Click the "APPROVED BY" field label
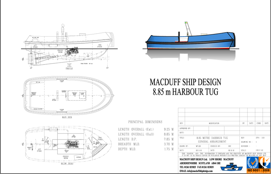Screen dimensions: 271x174 coord(185,128)
